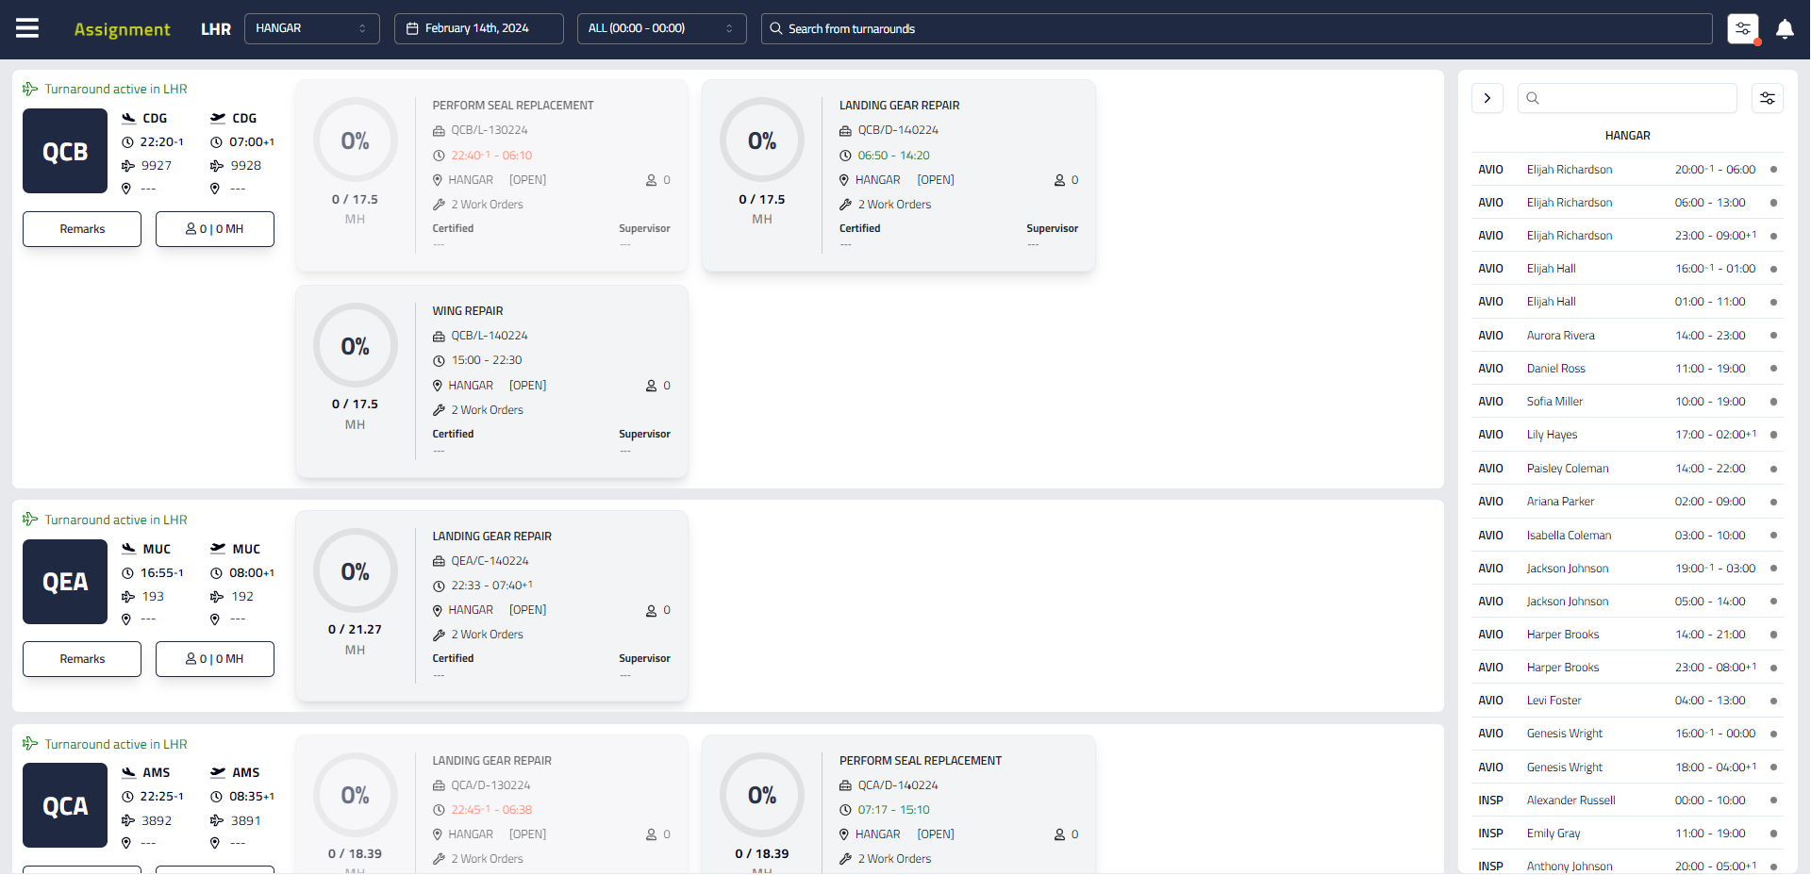The width and height of the screenshot is (1811, 875).
Task: Switch to the HANGAR staff section header
Action: coord(1627,135)
